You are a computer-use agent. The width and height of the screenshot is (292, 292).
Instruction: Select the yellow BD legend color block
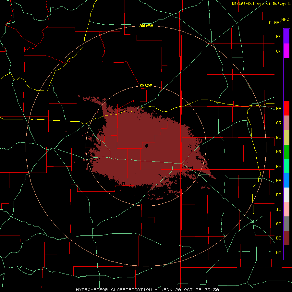tap(286, 138)
